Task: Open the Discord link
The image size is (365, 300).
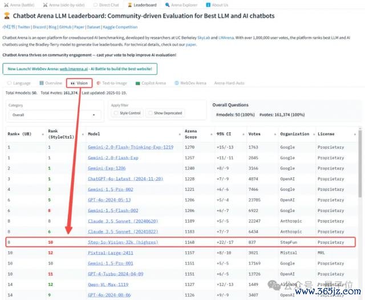Action: (x=39, y=27)
